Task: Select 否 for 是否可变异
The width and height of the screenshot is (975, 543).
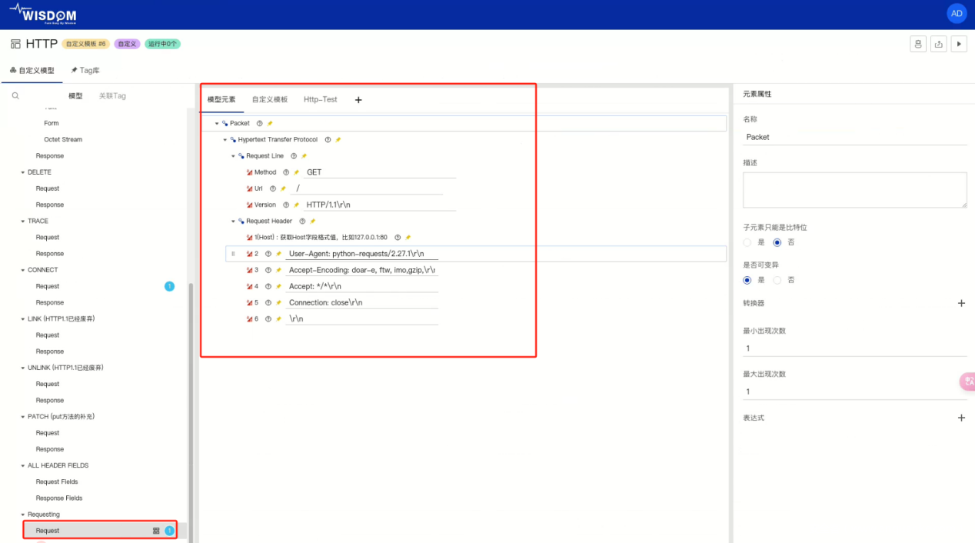Action: tap(777, 280)
